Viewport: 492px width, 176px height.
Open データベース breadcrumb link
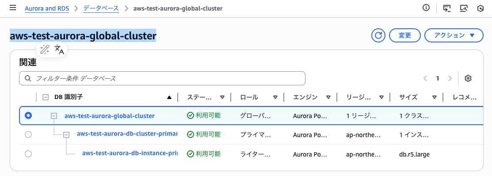tap(101, 8)
